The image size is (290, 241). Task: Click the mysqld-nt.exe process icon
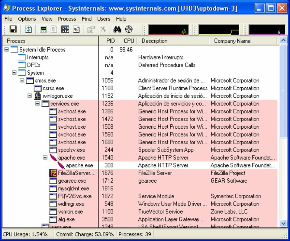53,189
